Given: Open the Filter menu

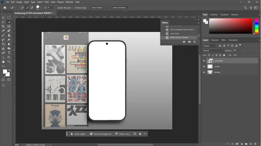Looking at the screenshot, I should click(47, 2).
